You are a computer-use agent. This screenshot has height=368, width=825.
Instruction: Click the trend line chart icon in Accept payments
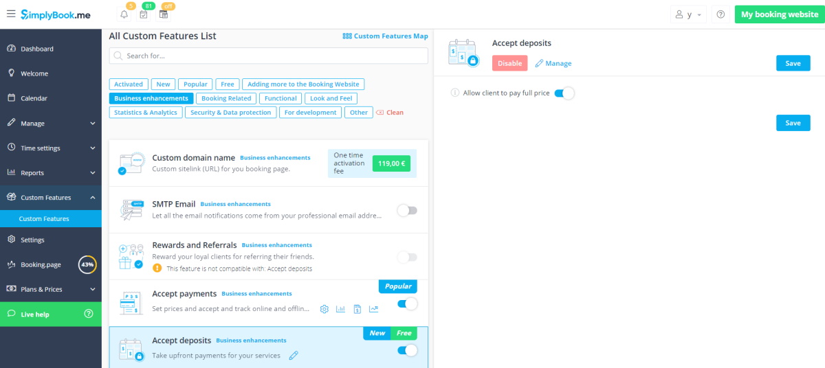[x=374, y=309]
